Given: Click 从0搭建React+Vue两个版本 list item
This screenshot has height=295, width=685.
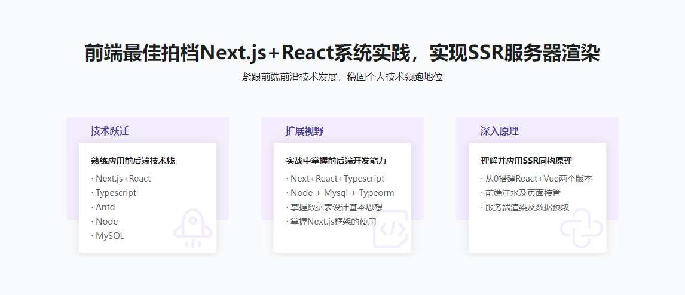Looking at the screenshot, I should coord(538,178).
